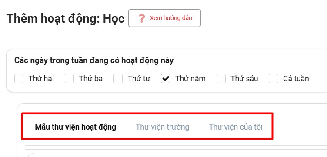327x157 pixels.
Task: Enable the Thứ ba checkbox
Action: click(69, 79)
